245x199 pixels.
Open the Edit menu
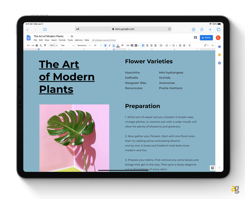pos(41,40)
